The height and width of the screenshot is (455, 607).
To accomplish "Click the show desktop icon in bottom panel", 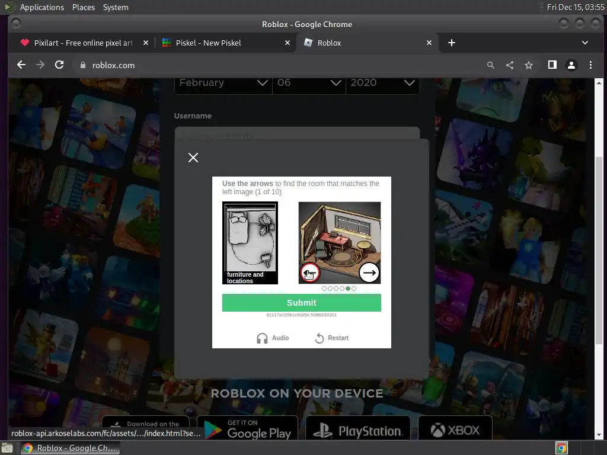I will (7, 448).
